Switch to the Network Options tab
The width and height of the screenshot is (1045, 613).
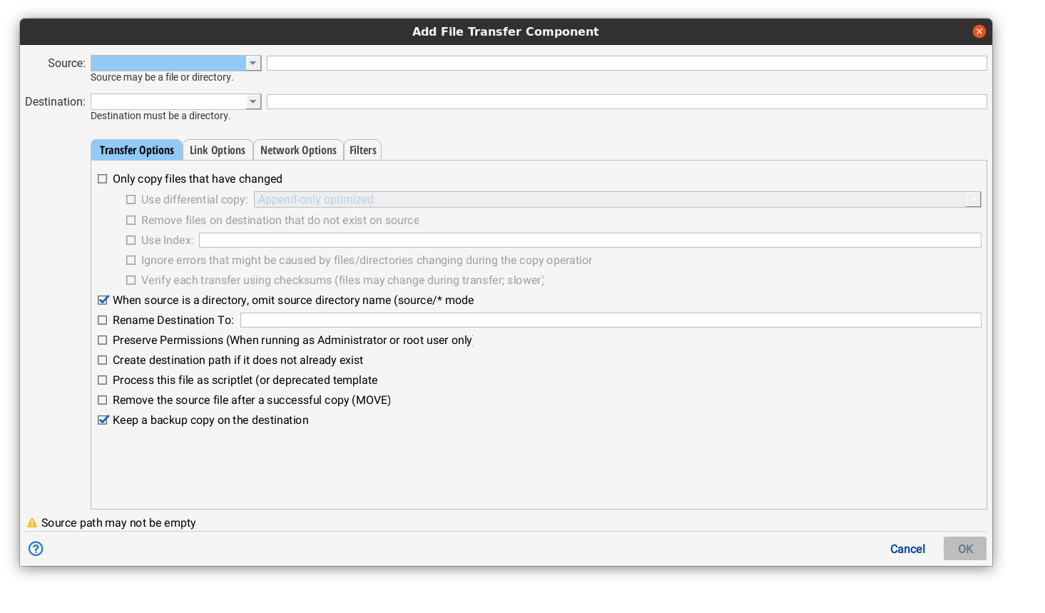click(x=297, y=149)
